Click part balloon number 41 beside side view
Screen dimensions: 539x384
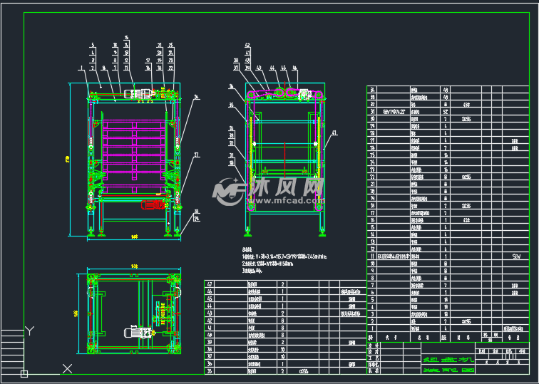click(x=334, y=133)
